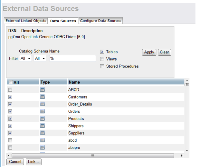Open the Schema filter dropdown
199x167 pixels.
tap(40, 59)
